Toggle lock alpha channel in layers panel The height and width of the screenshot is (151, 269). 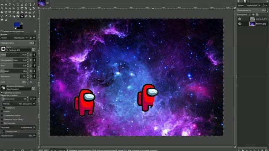[x=257, y=15]
